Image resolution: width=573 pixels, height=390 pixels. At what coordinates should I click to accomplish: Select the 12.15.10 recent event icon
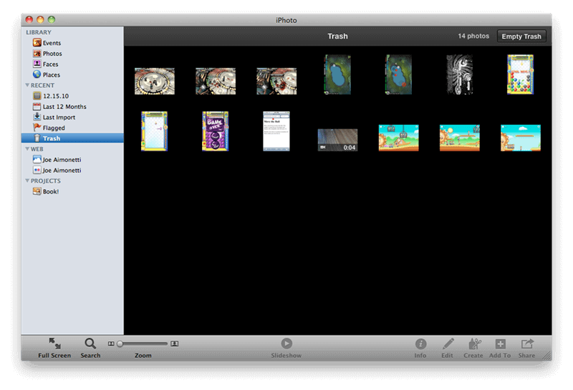[x=37, y=96]
